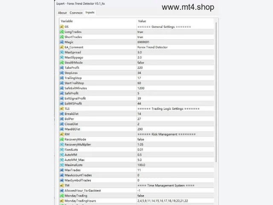Click the RecoveryMode boolean icon
The image size is (273, 205).
click(x=61, y=139)
